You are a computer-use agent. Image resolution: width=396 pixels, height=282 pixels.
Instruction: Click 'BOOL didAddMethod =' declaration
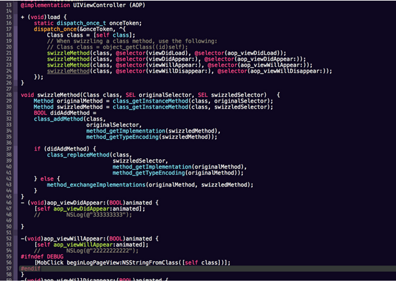point(65,113)
